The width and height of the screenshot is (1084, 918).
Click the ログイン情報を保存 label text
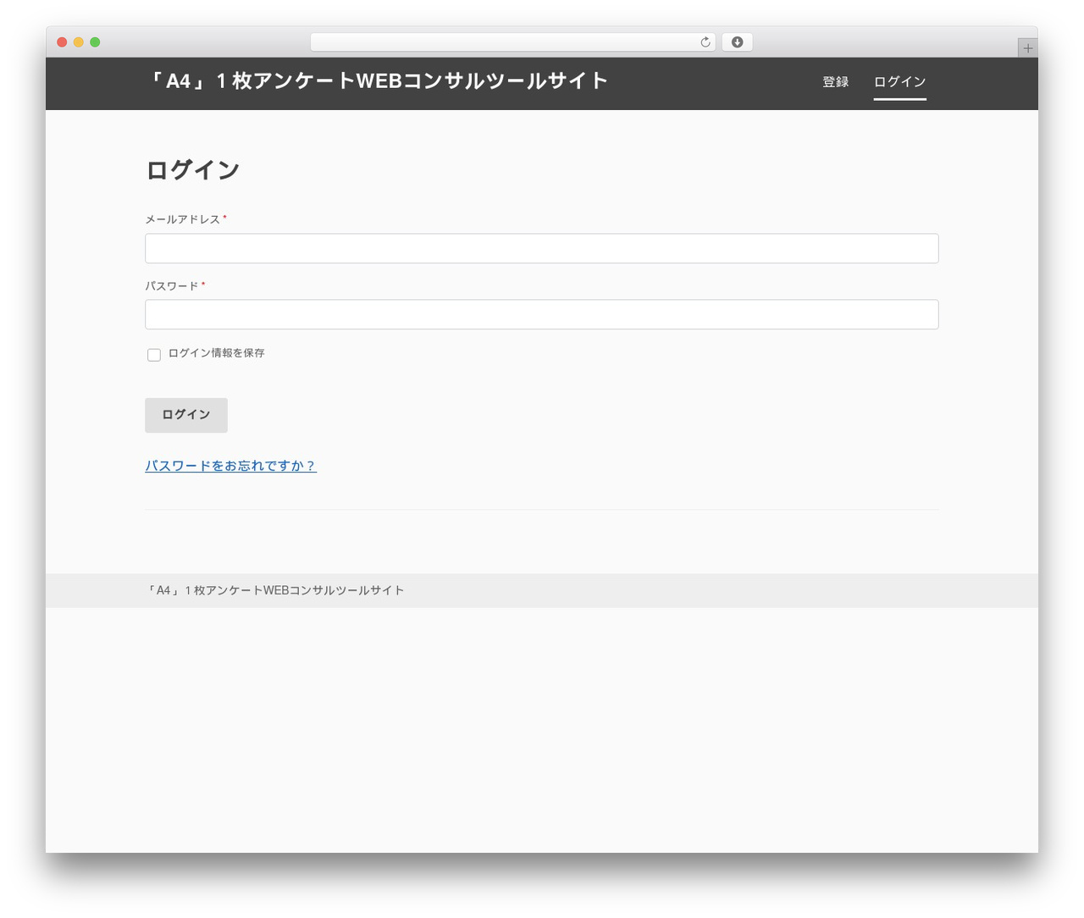(x=216, y=353)
